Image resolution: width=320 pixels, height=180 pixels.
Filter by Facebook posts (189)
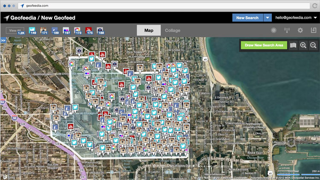[x=55, y=31]
